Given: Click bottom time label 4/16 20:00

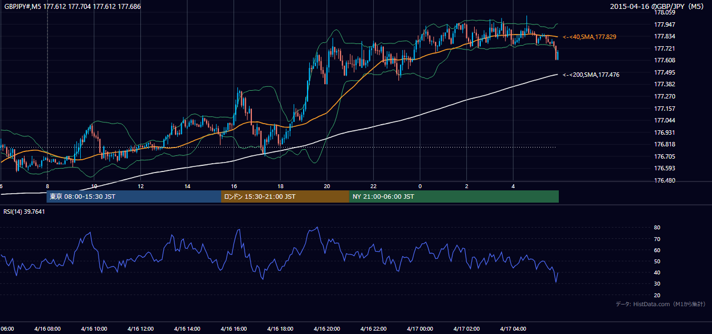Looking at the screenshot, I should (327, 329).
